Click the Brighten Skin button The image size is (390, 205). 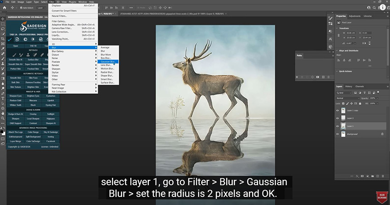click(33, 87)
